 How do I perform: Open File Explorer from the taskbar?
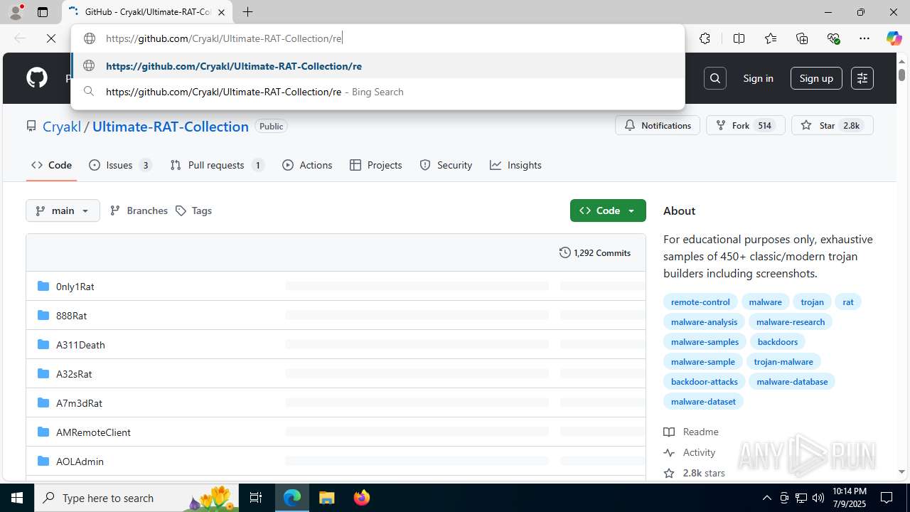coord(326,498)
